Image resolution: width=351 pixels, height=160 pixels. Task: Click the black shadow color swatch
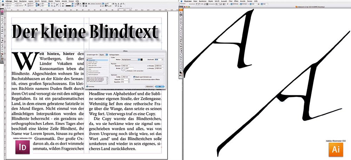point(141,60)
